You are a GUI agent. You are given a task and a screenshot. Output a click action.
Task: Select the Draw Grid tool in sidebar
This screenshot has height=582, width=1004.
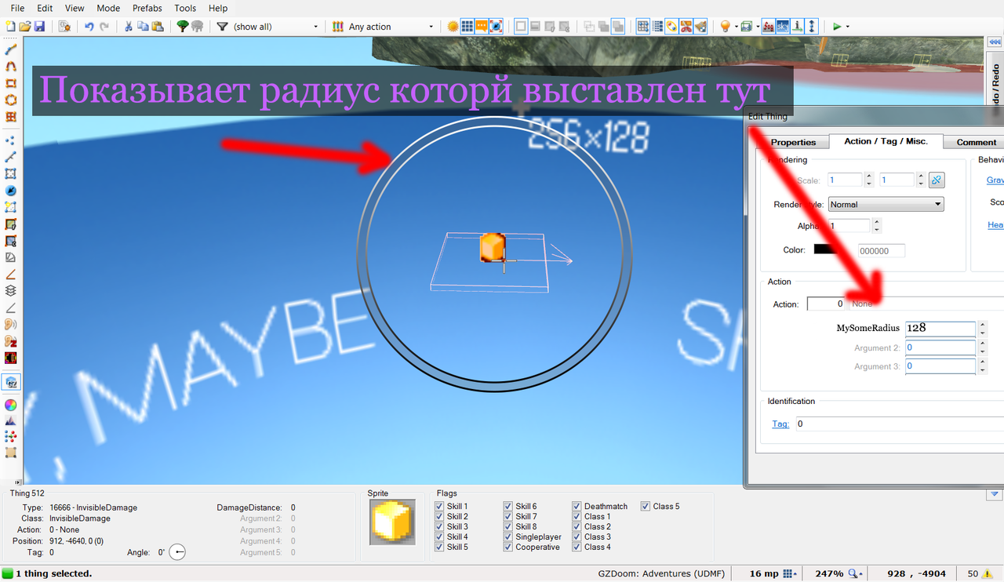pos(11,117)
